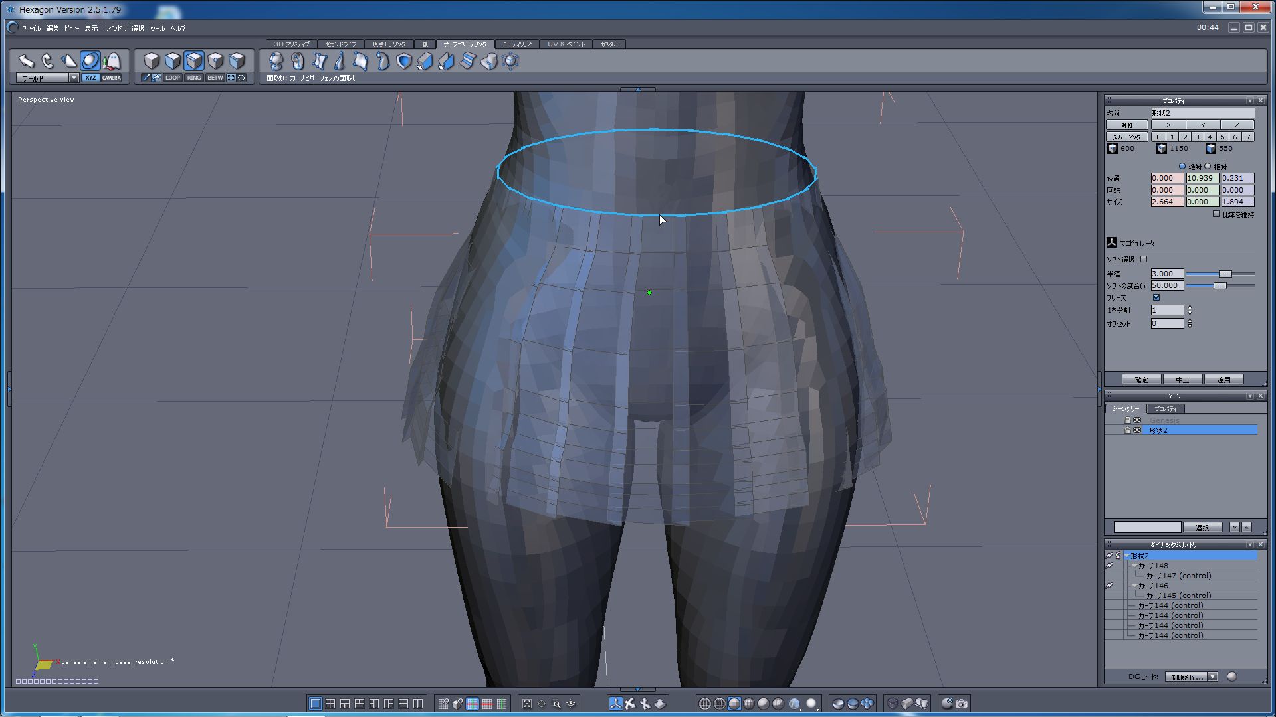Open the ワールド coordinate dropdown
Viewport: 1276px width, 717px height.
click(74, 78)
